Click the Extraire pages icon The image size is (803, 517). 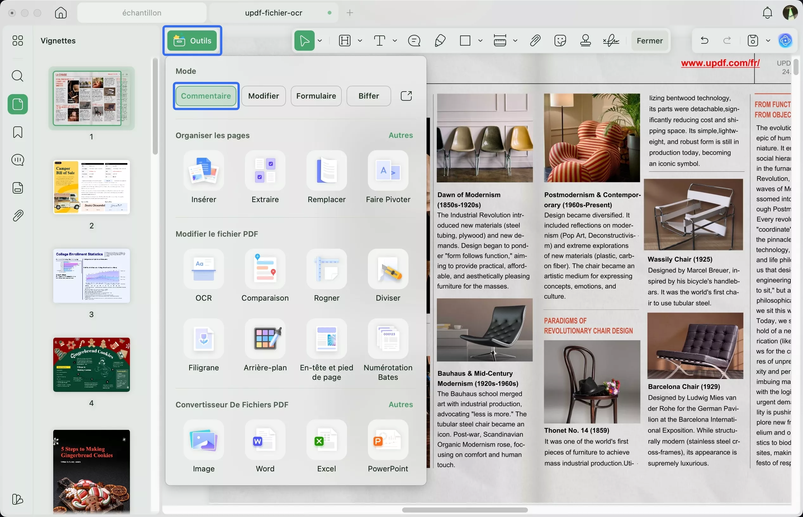265,170
